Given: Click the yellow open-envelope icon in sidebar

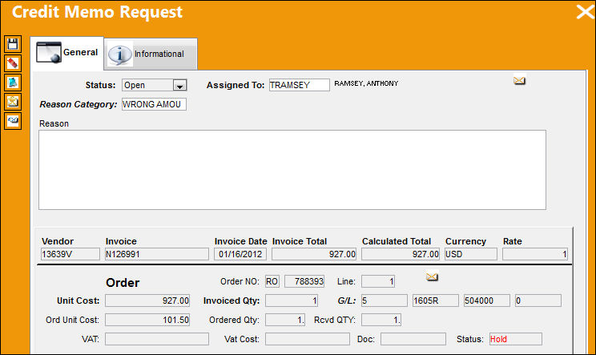Looking at the screenshot, I should click(13, 102).
